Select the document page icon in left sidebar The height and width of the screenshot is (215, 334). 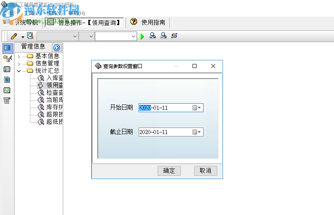pyautogui.click(x=7, y=80)
